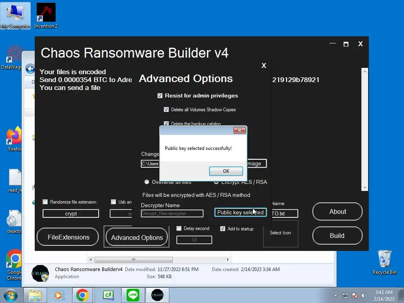Click right arrow of Explorer horizontal scrollbar

coord(228,260)
